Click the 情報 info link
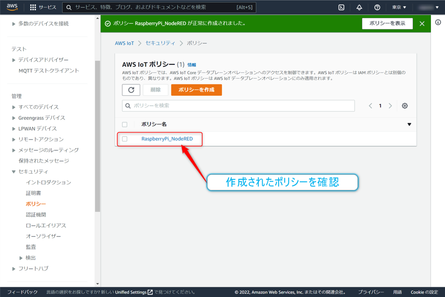The image size is (445, 297). click(x=192, y=65)
